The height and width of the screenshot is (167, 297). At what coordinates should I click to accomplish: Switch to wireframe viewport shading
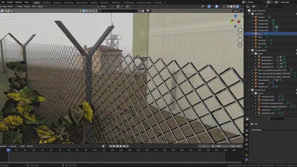(x=228, y=6)
